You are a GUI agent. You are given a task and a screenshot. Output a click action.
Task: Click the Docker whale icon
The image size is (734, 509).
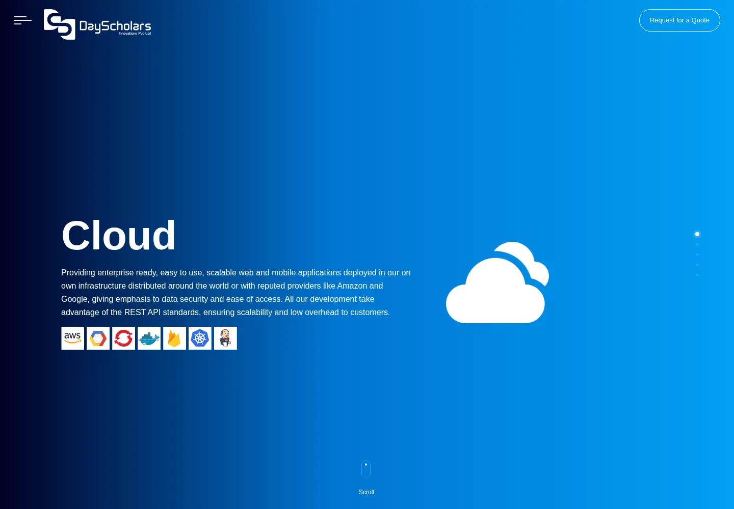click(x=149, y=338)
